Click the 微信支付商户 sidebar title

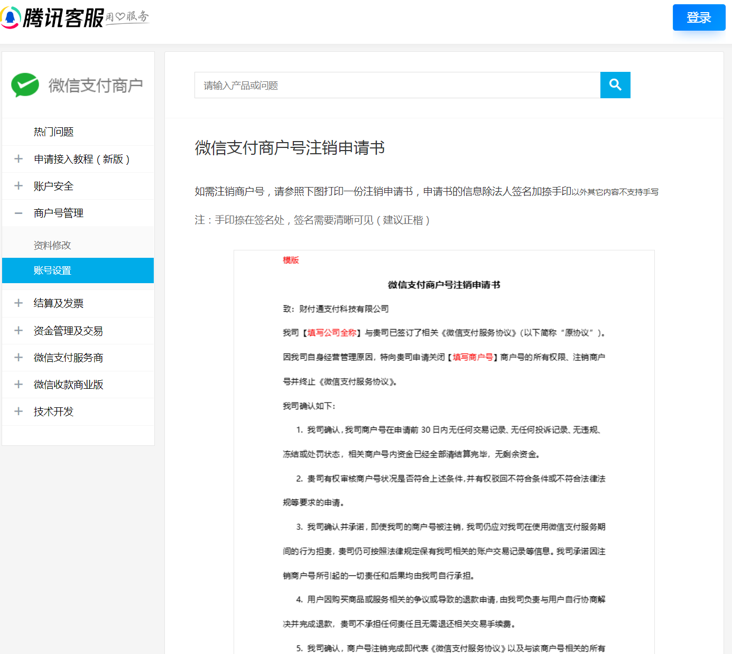(96, 85)
